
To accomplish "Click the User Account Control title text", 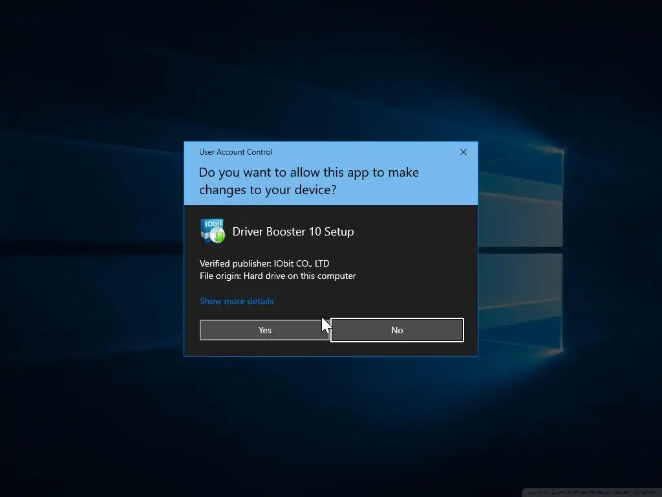I will (x=235, y=151).
